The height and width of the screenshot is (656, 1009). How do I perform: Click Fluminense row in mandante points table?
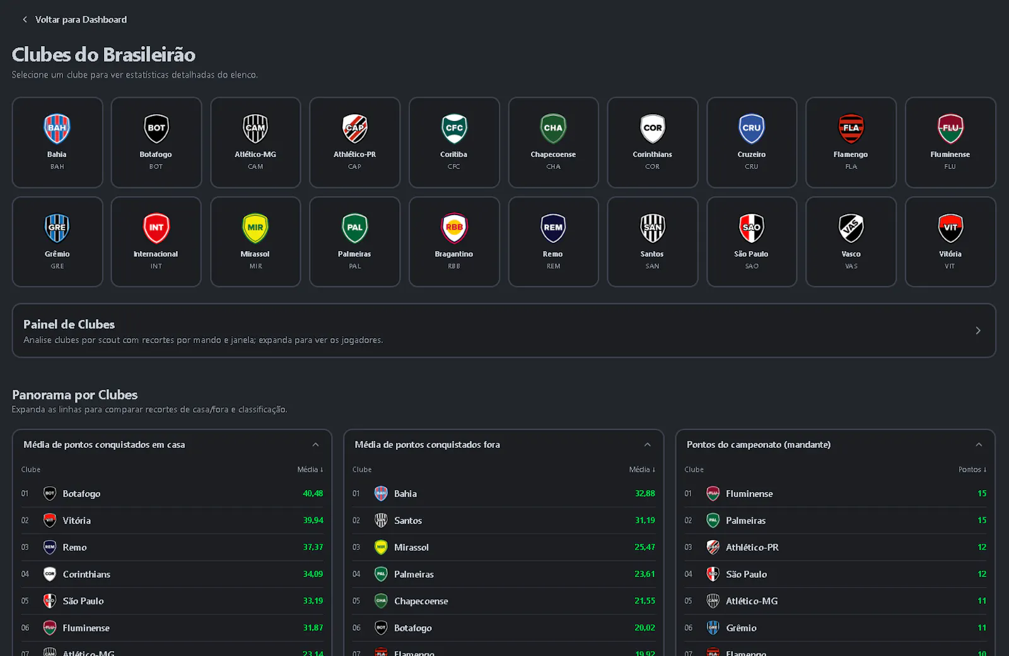click(836, 494)
